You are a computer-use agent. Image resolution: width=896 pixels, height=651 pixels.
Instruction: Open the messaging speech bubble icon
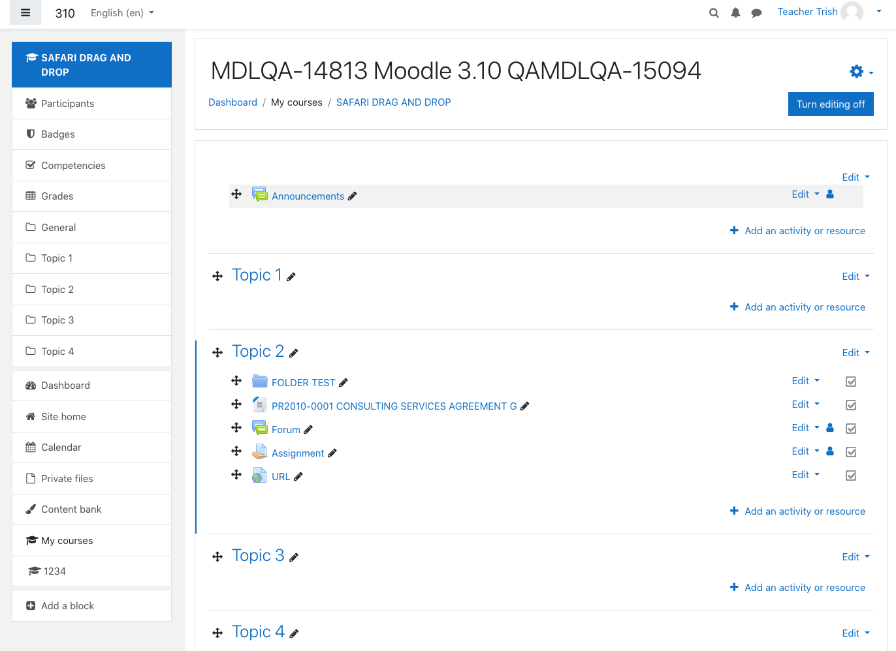point(757,13)
